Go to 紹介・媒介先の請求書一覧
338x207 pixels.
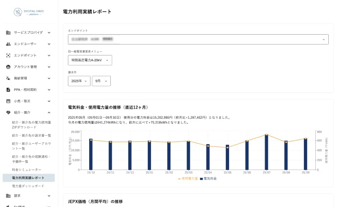point(31,135)
